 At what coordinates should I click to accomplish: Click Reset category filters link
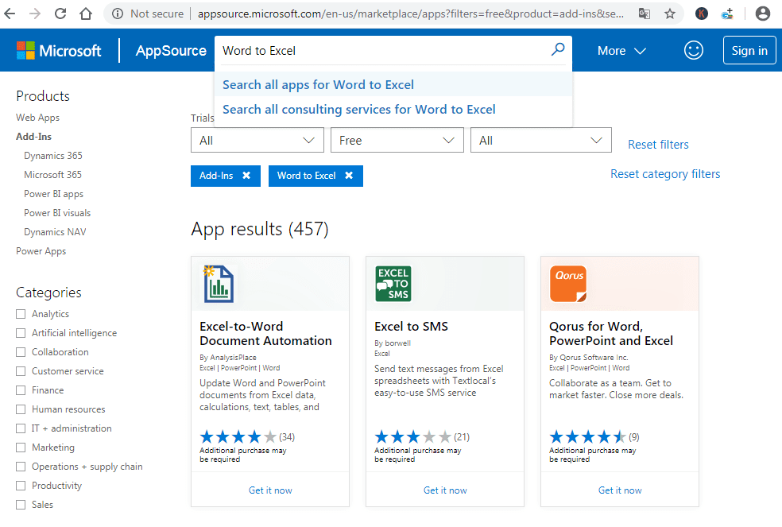pos(665,173)
